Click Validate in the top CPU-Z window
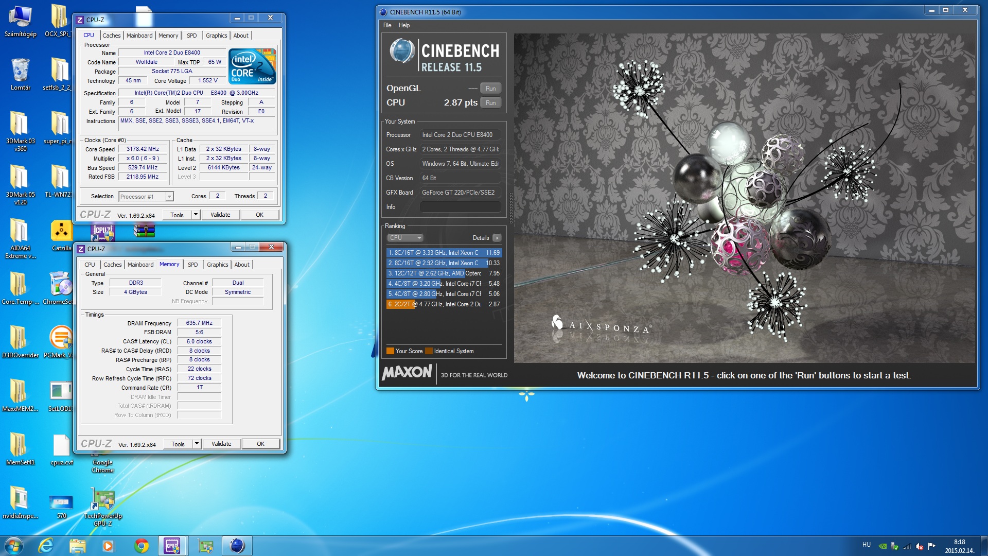This screenshot has height=556, width=988. [x=220, y=215]
